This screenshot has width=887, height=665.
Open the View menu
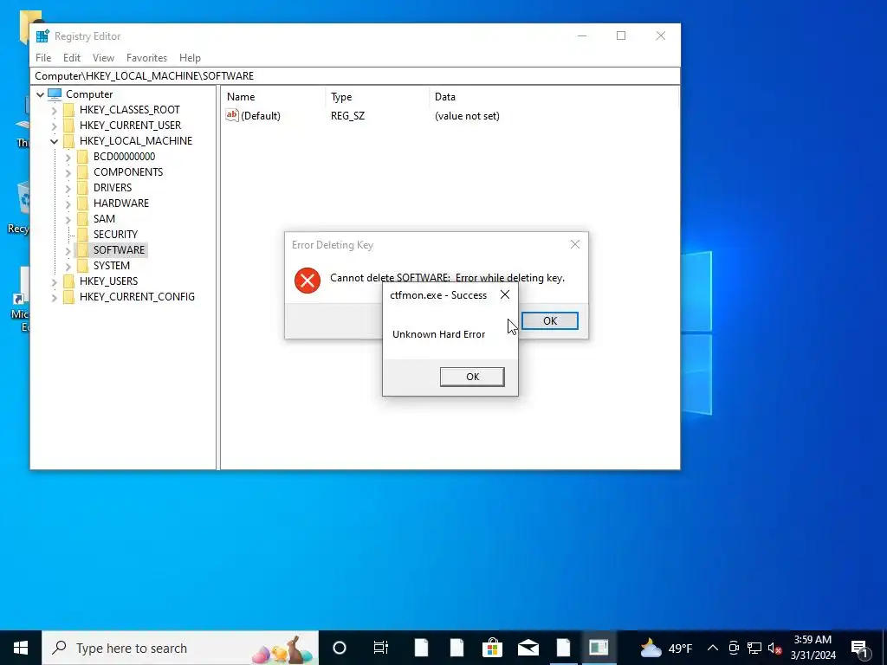click(103, 58)
